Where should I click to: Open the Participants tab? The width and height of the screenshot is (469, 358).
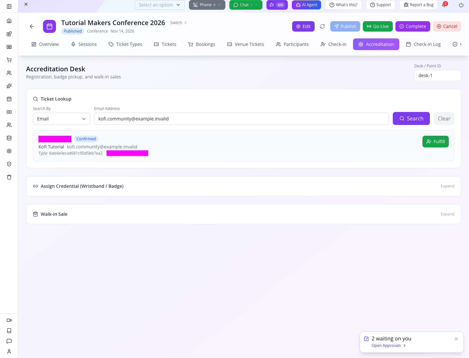click(292, 44)
